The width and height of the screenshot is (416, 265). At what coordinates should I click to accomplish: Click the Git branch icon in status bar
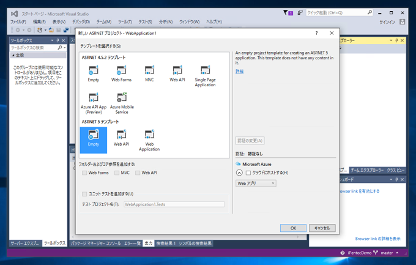tap(376, 253)
